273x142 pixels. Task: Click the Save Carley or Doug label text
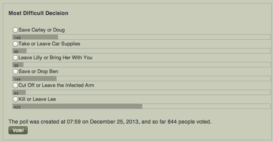click(42, 30)
